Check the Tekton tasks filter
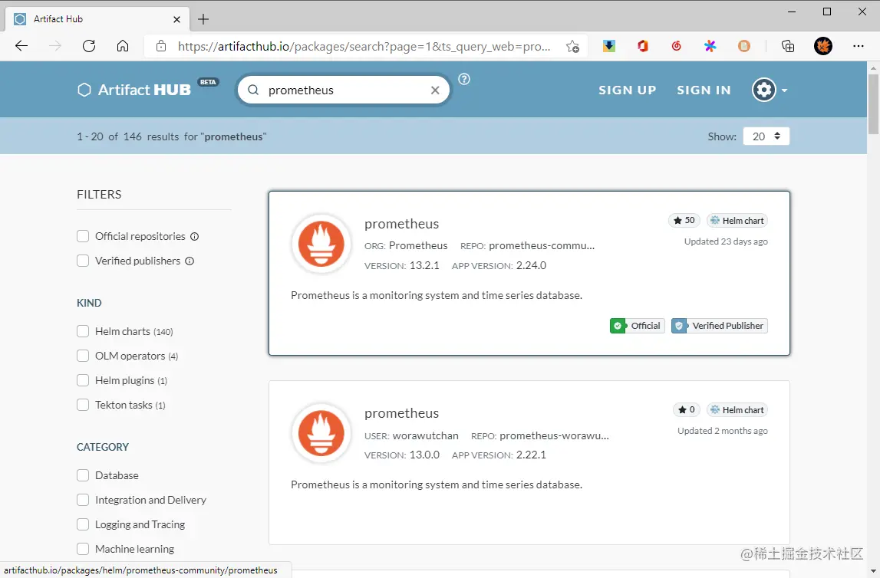 83,405
